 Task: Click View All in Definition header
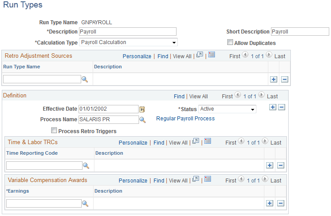(x=199, y=97)
